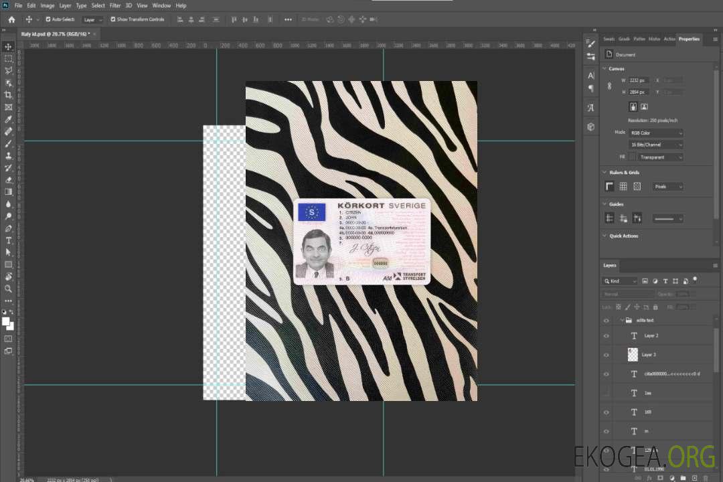This screenshot has height=482, width=723.
Task: Toggle visibility of the '169' text layer
Action: (x=607, y=412)
